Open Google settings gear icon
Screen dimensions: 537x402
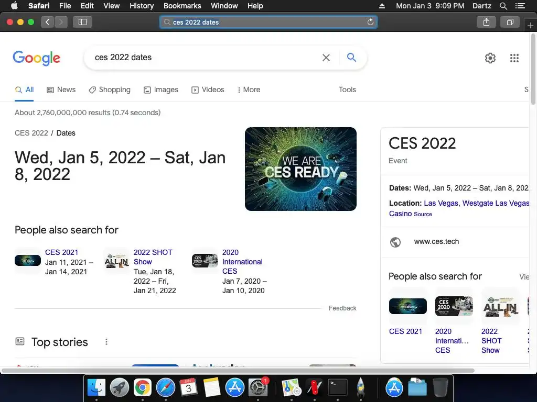(x=490, y=58)
